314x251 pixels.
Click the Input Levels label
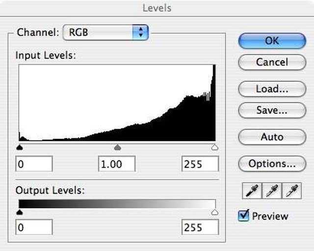[46, 55]
